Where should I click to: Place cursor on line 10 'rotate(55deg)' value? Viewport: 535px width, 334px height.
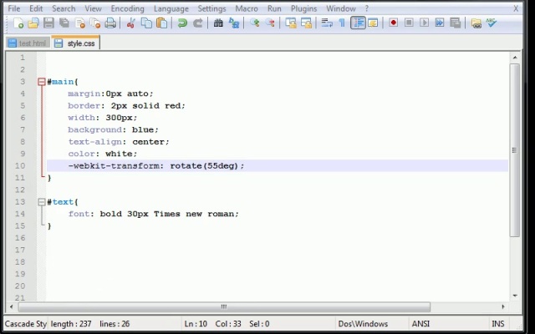(204, 166)
